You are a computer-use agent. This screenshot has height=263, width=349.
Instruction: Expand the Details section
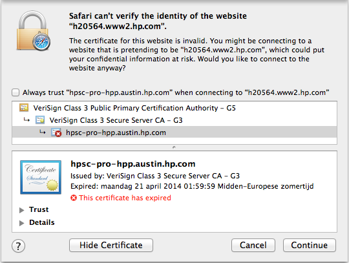(x=21, y=223)
